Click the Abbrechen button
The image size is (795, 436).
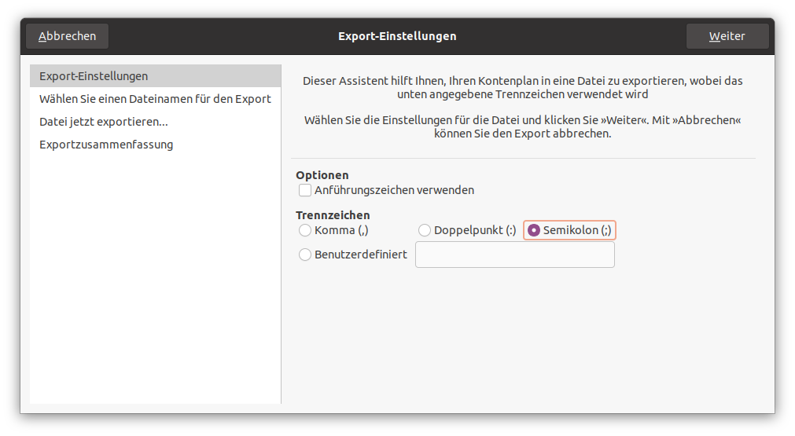[67, 36]
